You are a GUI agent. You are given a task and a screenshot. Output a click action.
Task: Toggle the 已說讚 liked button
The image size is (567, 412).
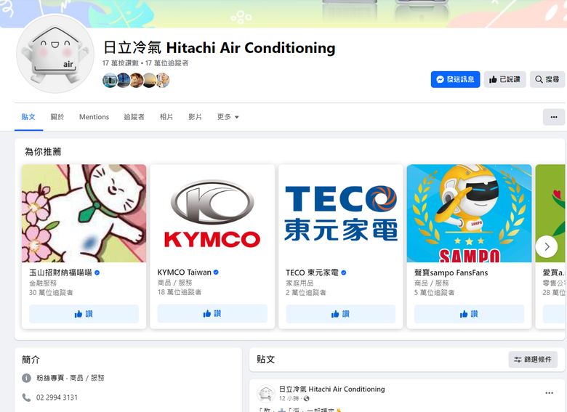504,79
